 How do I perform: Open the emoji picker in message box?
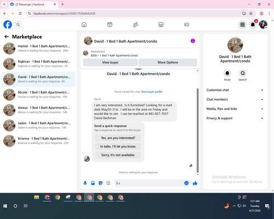[x=186, y=183]
